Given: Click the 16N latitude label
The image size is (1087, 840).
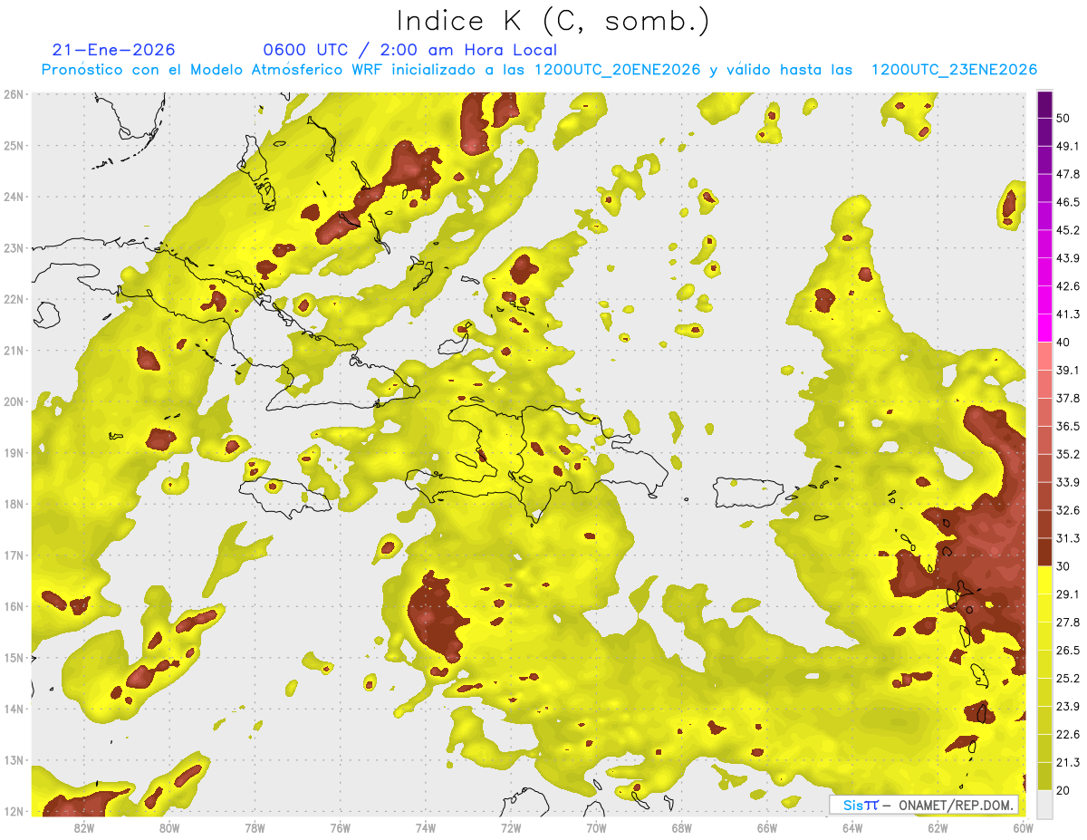Looking at the screenshot, I should (14, 606).
